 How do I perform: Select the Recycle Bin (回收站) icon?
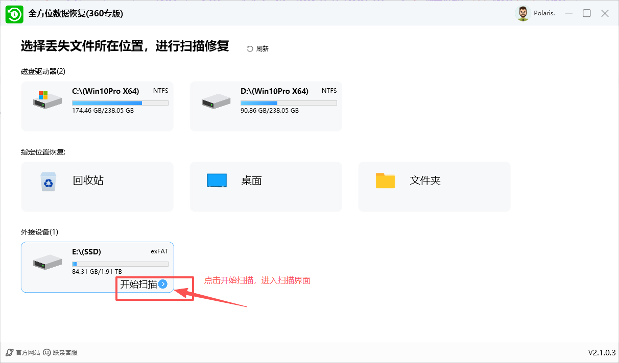coord(48,181)
